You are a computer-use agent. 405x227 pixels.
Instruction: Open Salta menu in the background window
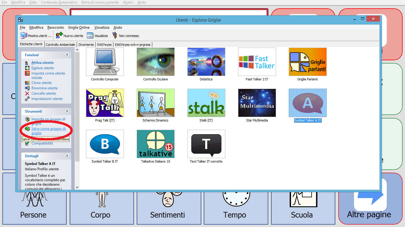33,2
